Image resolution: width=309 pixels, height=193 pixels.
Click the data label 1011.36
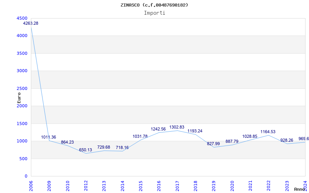coord(49,137)
